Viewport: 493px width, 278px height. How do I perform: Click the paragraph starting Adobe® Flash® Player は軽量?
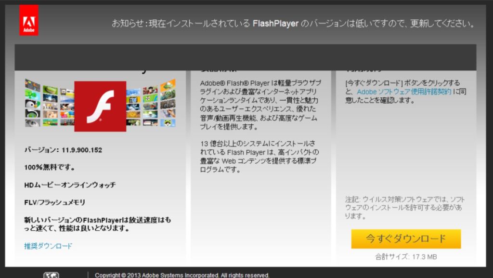click(260, 105)
